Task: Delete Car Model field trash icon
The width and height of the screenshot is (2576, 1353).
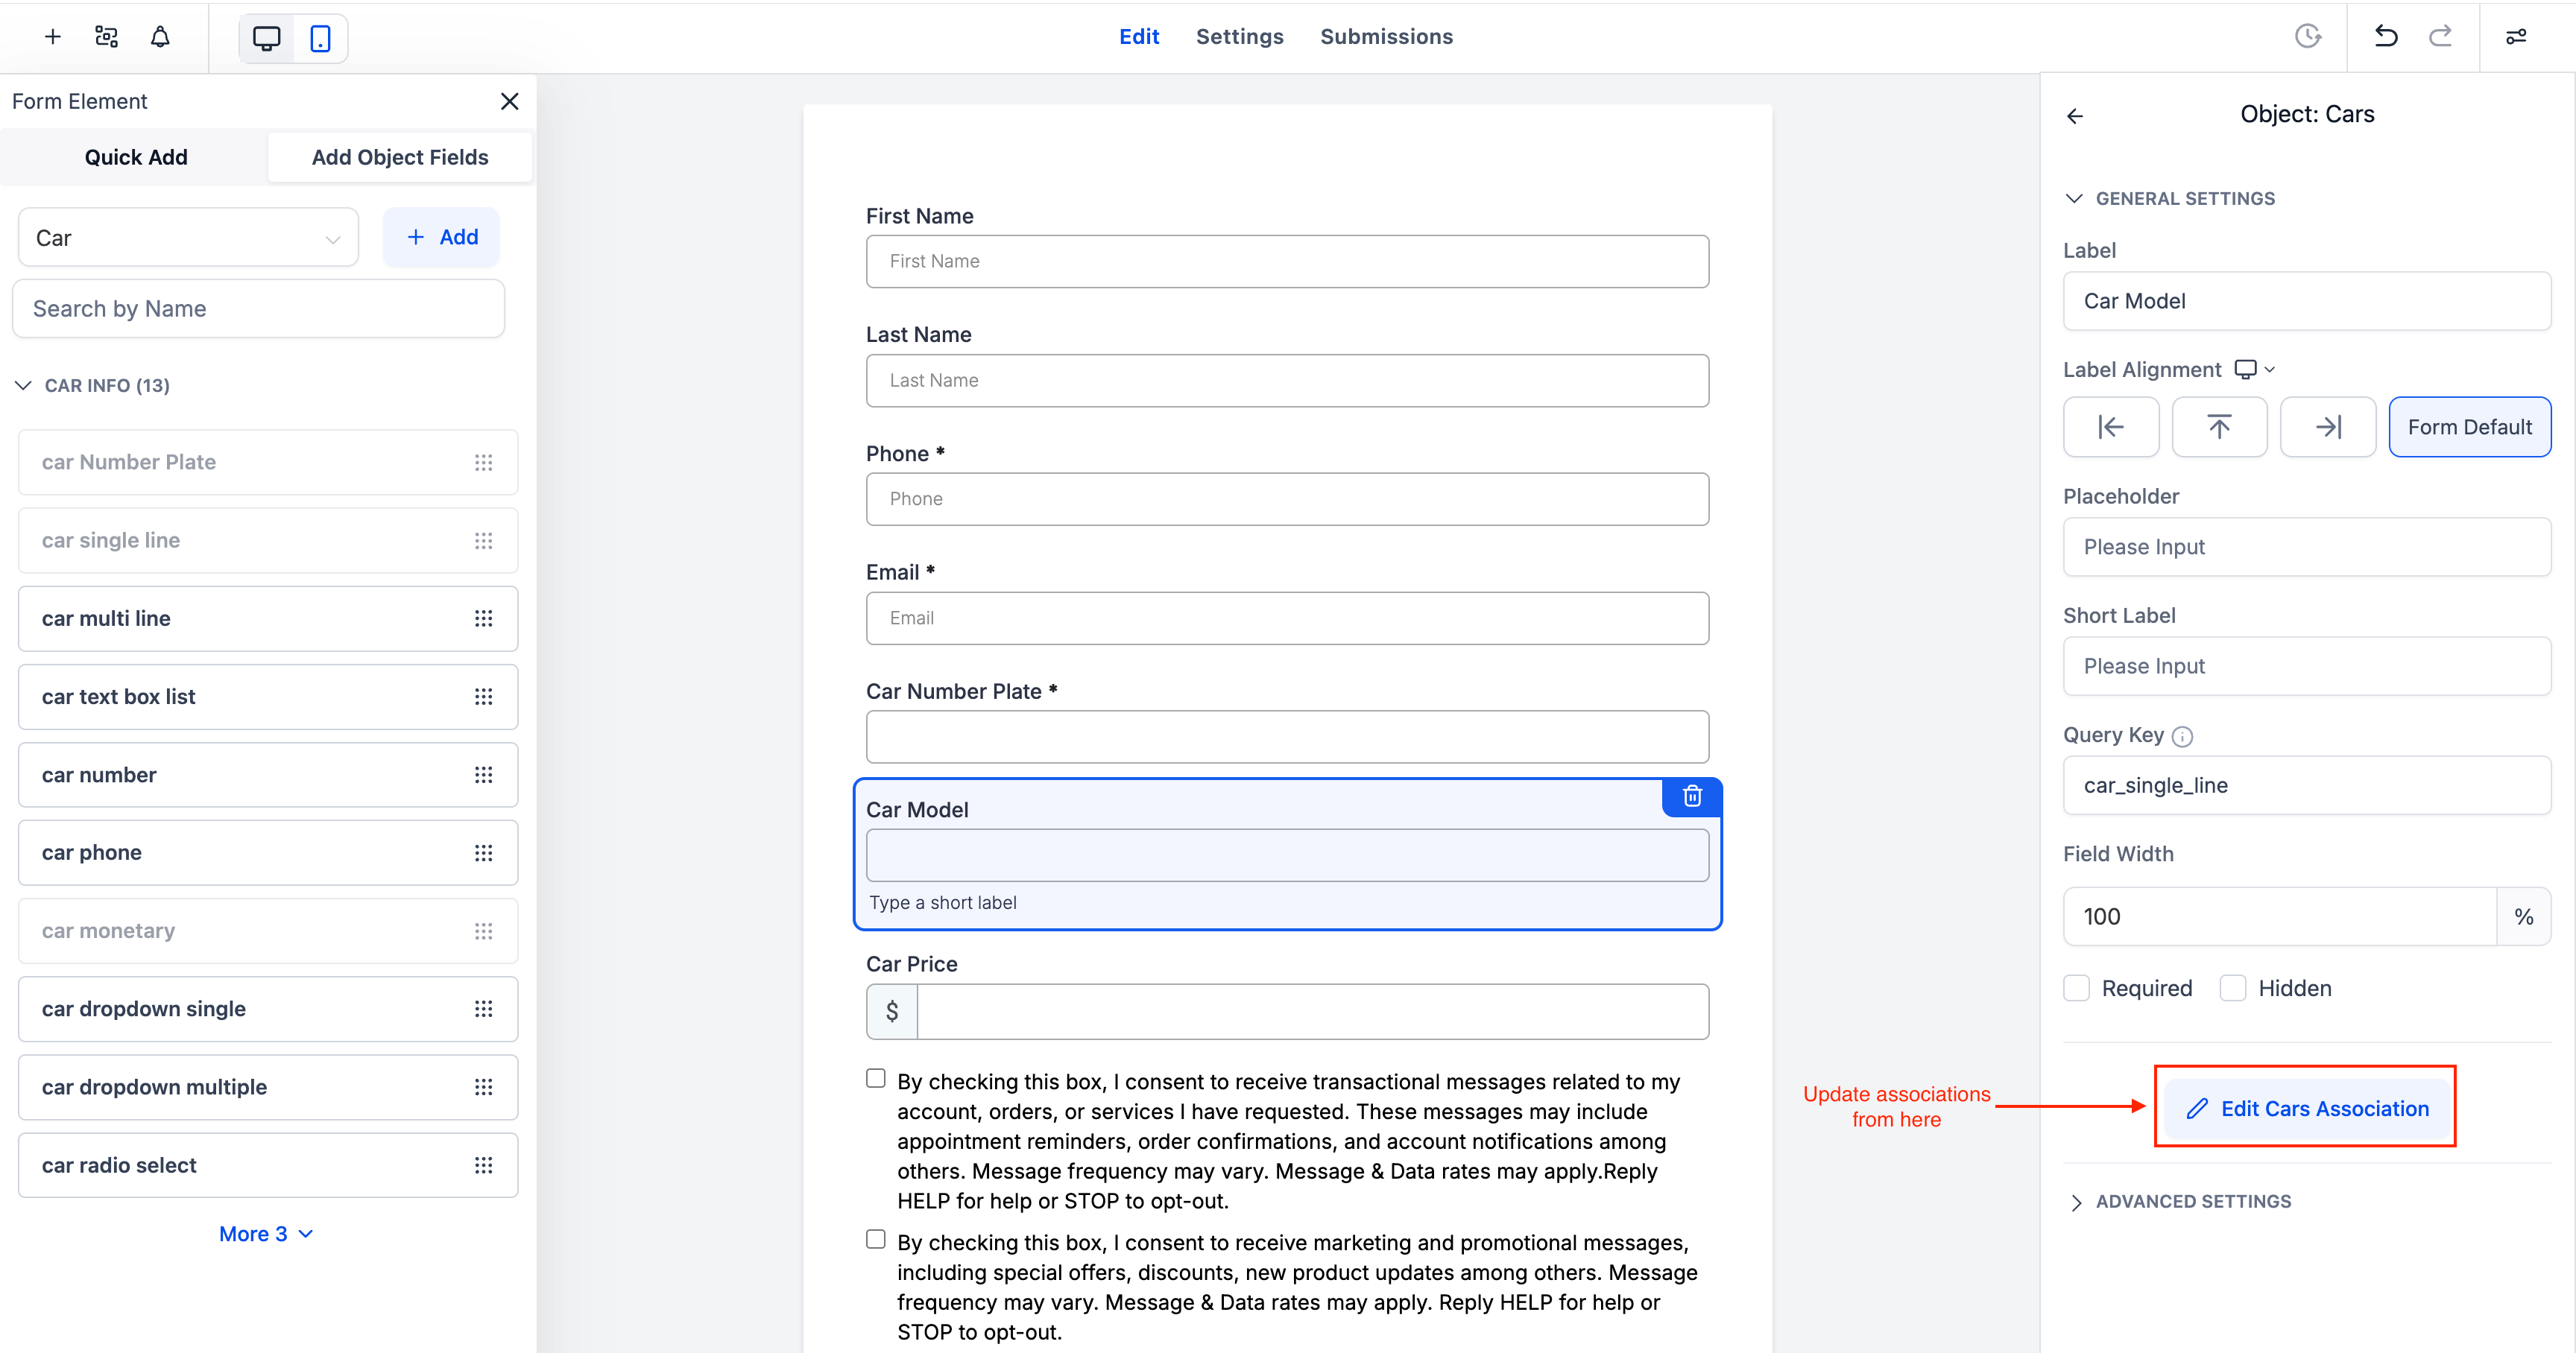Action: (1692, 796)
